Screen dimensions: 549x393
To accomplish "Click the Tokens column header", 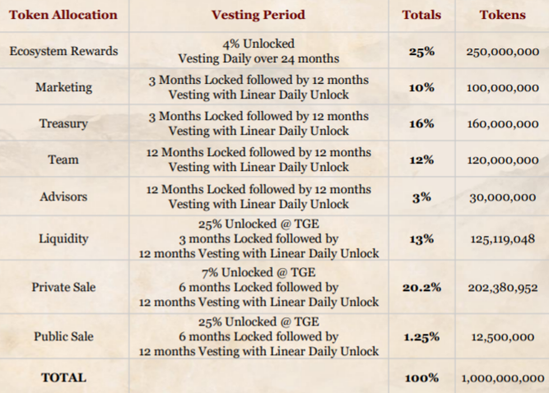I will click(x=502, y=15).
